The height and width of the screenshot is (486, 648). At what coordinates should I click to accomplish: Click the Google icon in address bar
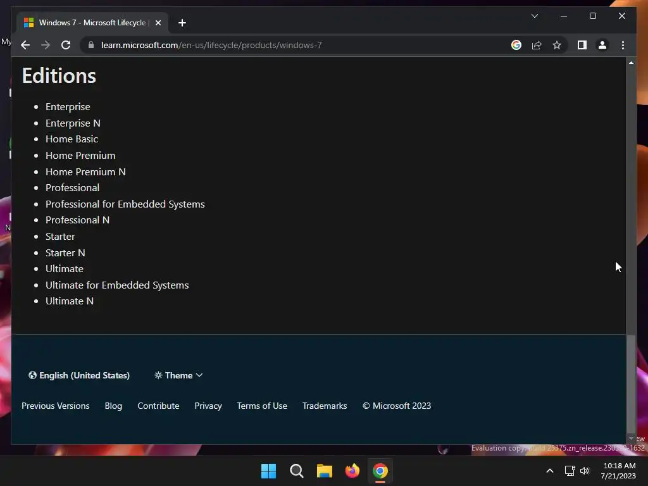516,45
